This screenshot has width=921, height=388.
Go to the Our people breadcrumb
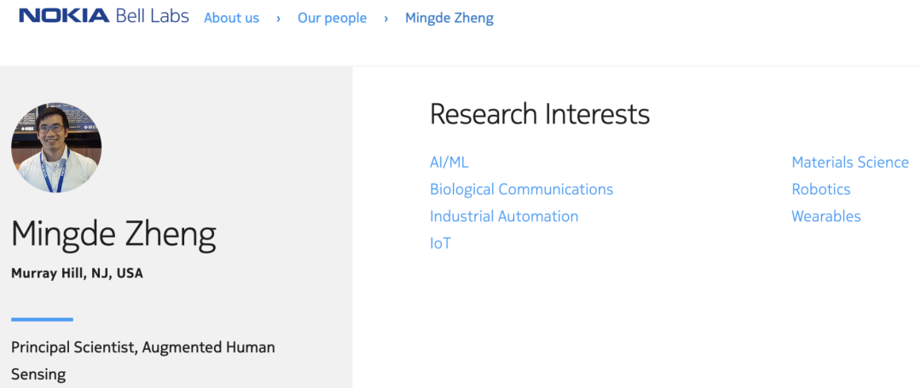click(332, 18)
